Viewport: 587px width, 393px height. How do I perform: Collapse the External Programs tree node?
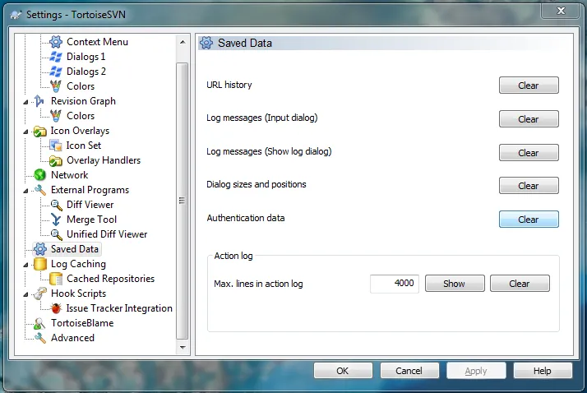coord(25,191)
